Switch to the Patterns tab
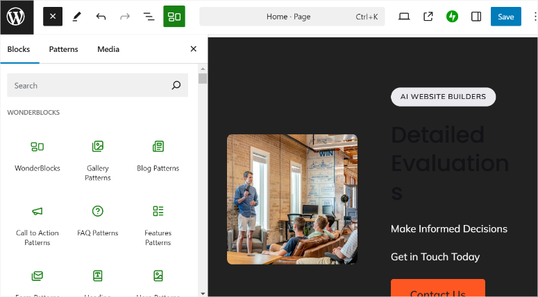Screen dimensions: 538x297 click(63, 49)
